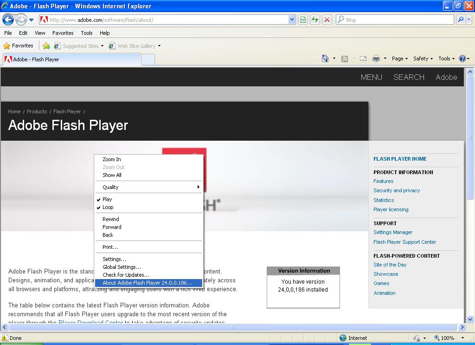This screenshot has height=345, width=475.
Task: Expand the address bar URL history dropdown
Action: click(x=292, y=20)
